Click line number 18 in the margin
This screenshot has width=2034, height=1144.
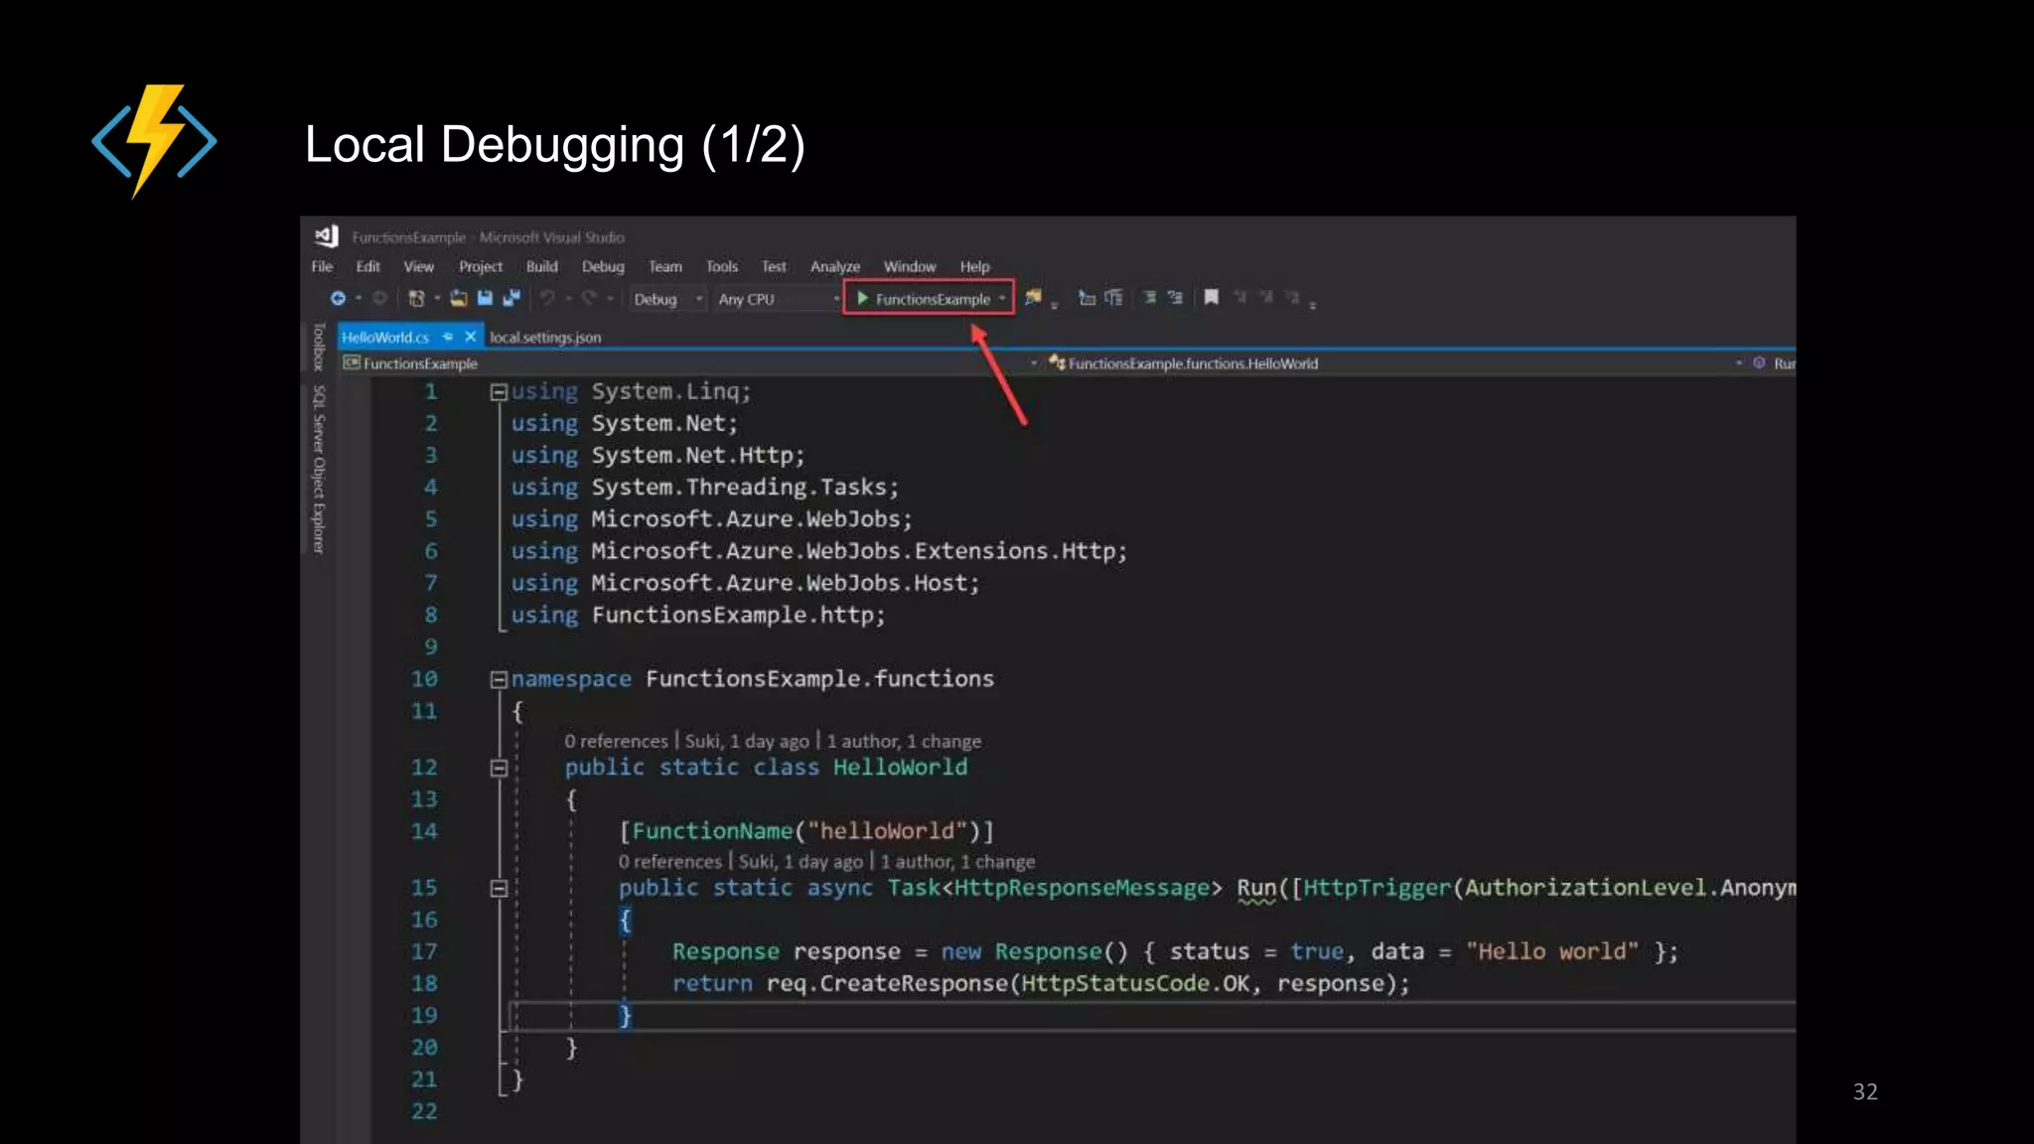(x=424, y=983)
